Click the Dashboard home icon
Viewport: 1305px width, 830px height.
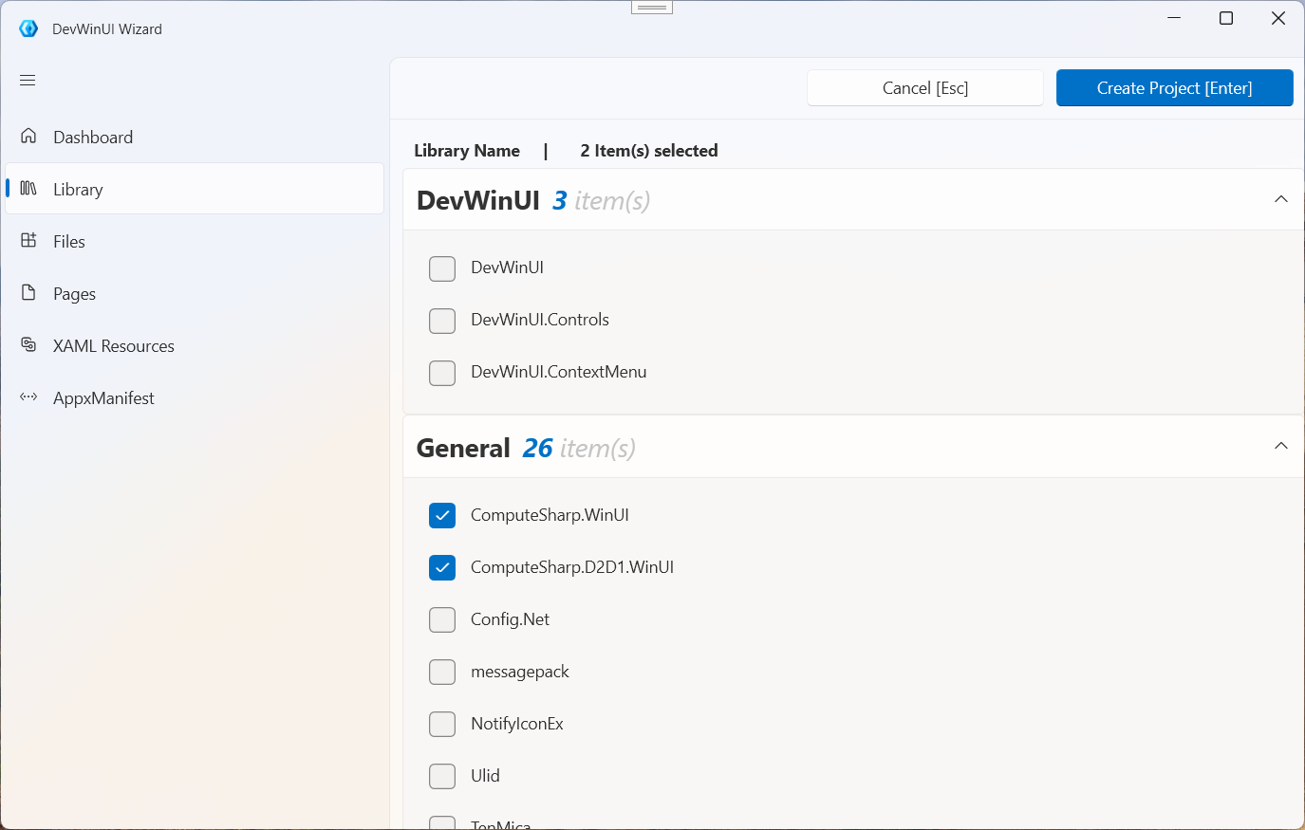(28, 137)
